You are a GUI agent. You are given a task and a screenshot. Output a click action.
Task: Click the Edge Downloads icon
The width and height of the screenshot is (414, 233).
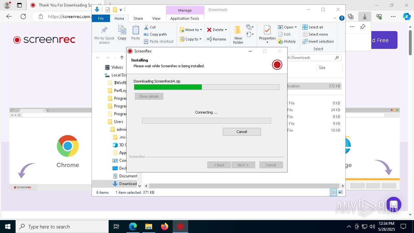pos(365,17)
